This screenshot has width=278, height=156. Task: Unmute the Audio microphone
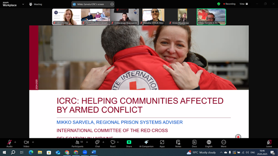[10, 143]
